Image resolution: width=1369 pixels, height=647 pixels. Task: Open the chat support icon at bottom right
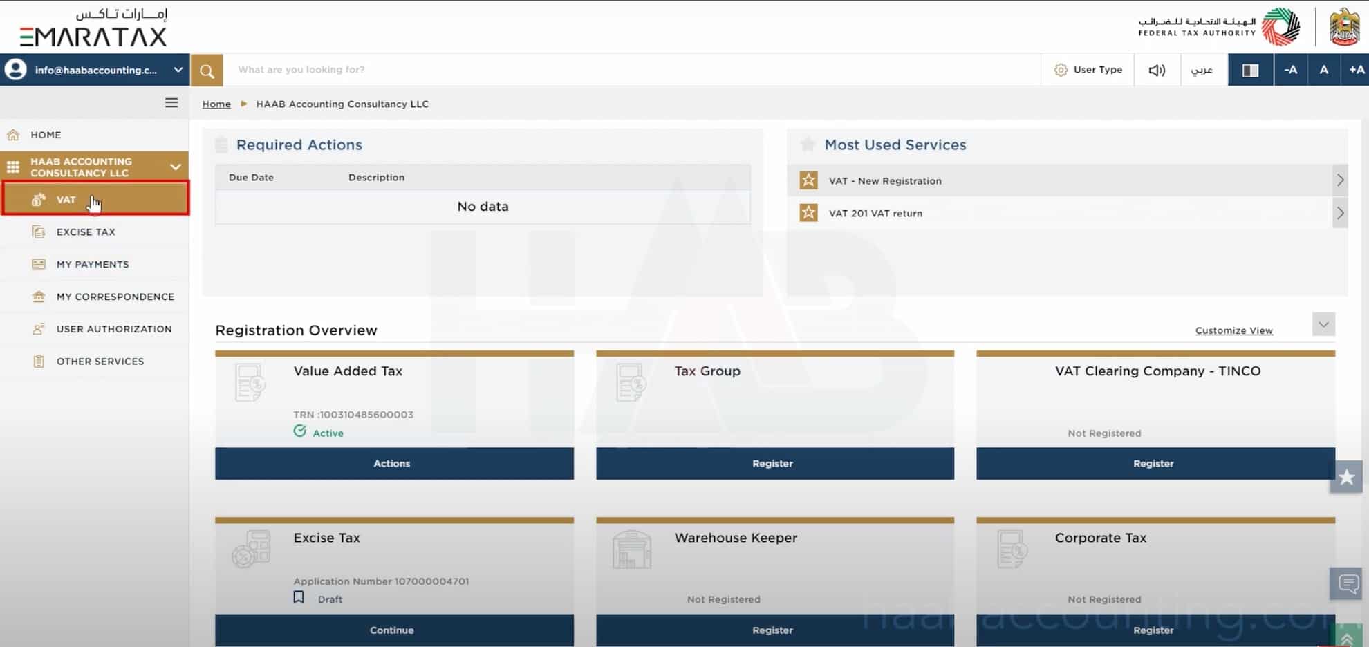click(1345, 583)
